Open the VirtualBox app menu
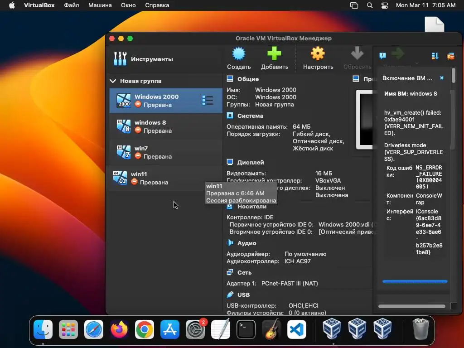The height and width of the screenshot is (348, 464). tap(39, 5)
